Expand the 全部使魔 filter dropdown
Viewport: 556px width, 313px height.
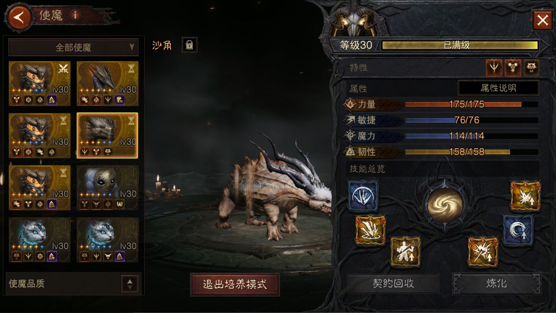click(x=73, y=47)
